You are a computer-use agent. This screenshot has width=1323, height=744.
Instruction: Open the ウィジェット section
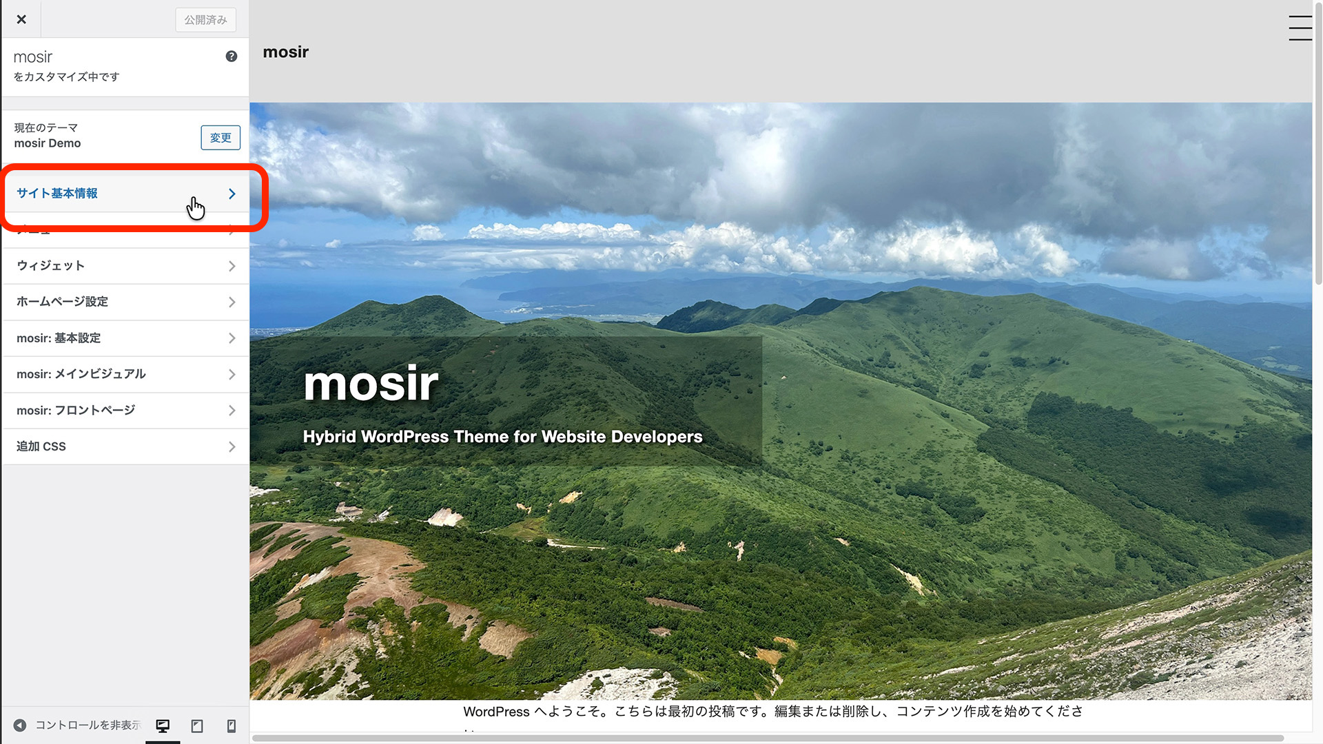click(x=51, y=266)
